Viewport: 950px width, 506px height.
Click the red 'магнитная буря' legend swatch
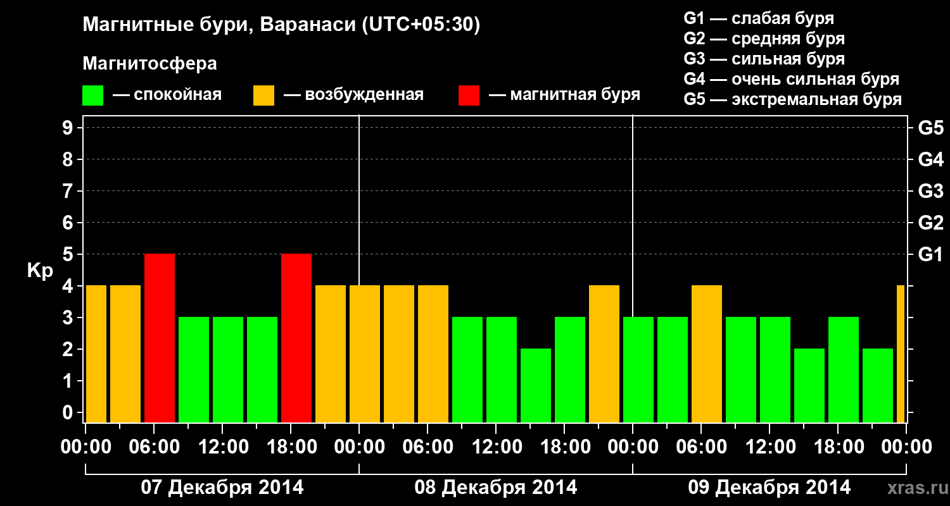tap(469, 96)
